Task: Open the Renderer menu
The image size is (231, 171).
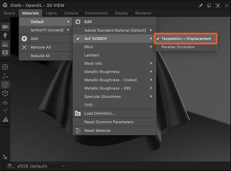Action: pyautogui.click(x=143, y=13)
